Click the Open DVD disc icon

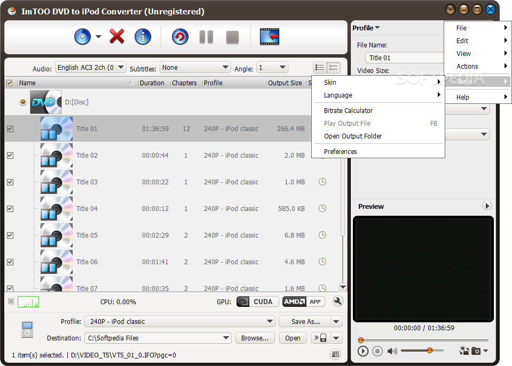pos(83,37)
